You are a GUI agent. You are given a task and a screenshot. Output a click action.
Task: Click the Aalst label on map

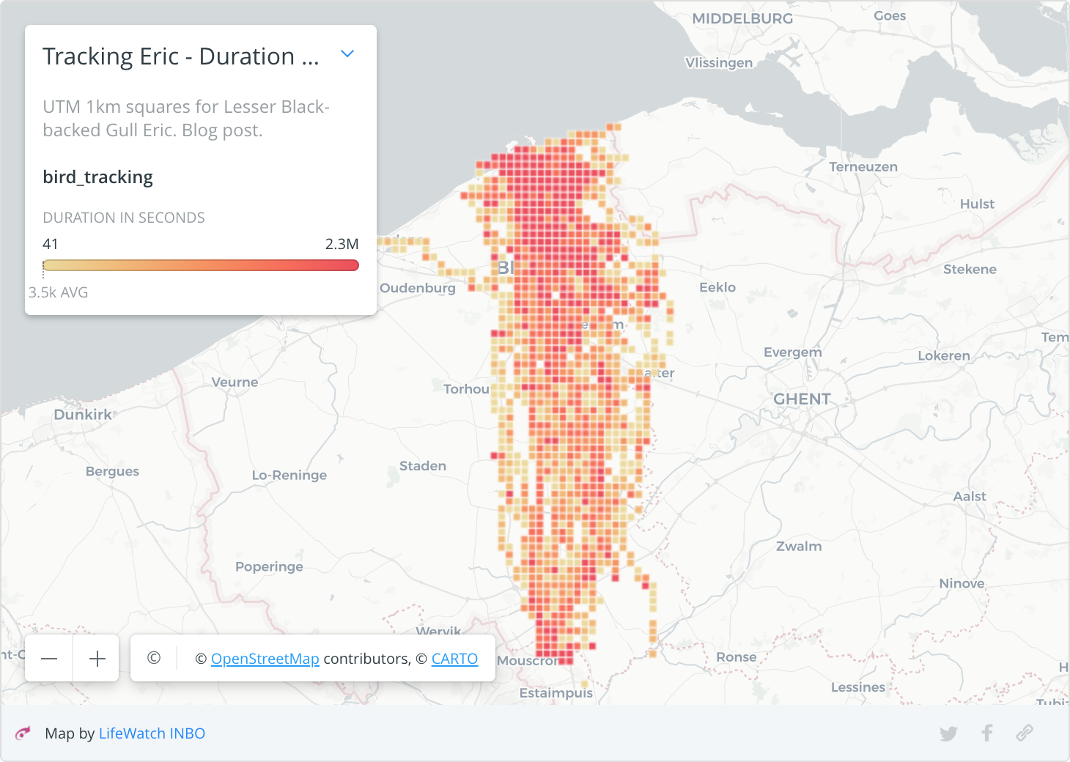click(970, 496)
